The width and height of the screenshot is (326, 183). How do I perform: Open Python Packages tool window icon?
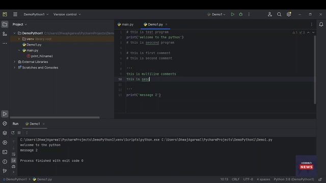pos(5,133)
